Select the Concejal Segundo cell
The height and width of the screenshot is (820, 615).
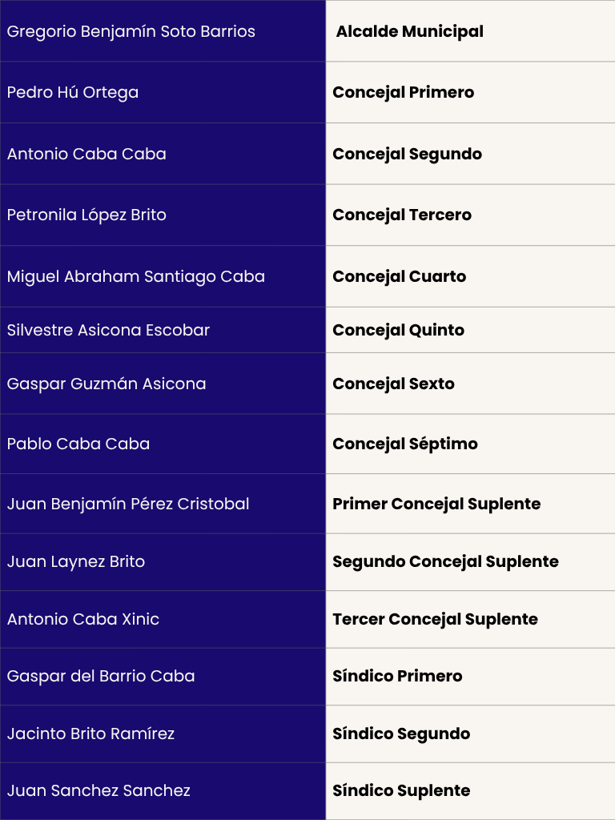[407, 155]
